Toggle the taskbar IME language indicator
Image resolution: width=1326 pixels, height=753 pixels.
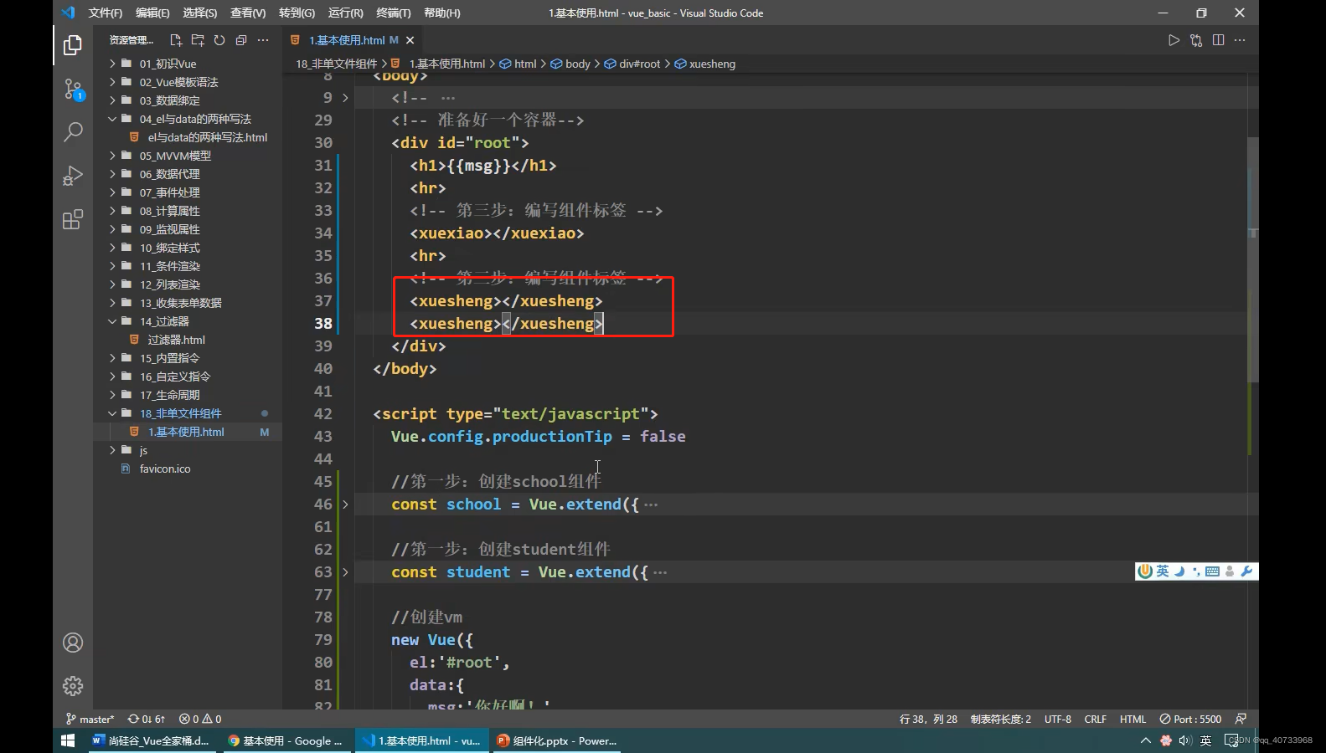[x=1205, y=740]
